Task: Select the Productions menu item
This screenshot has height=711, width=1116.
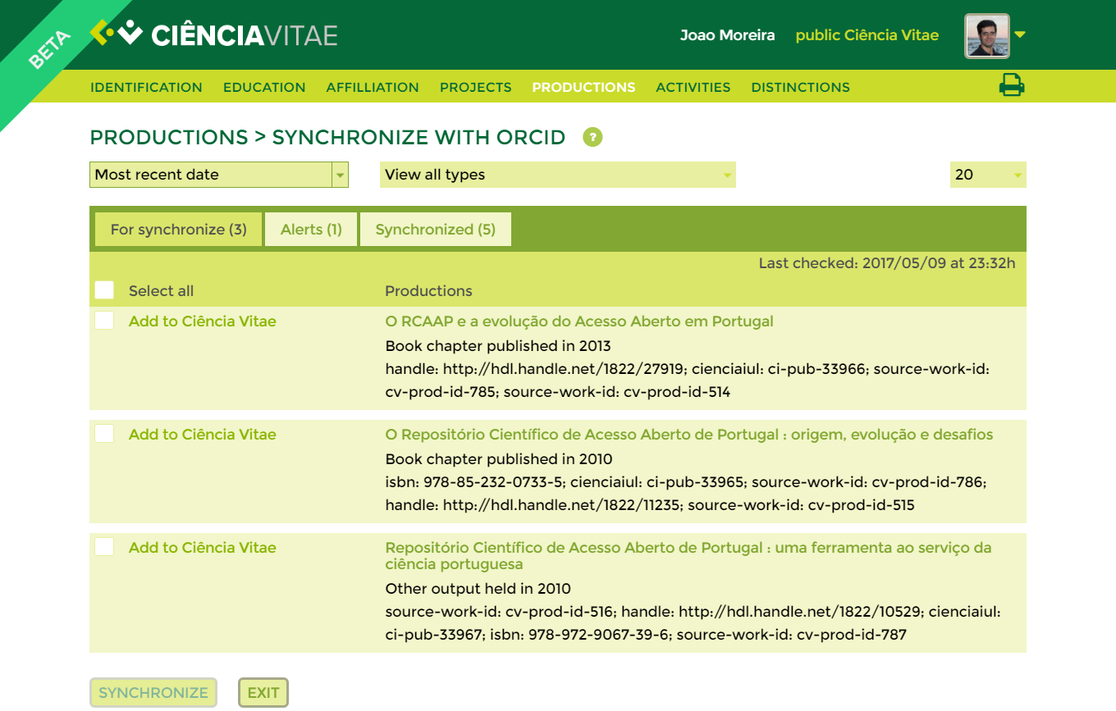Action: pos(583,87)
